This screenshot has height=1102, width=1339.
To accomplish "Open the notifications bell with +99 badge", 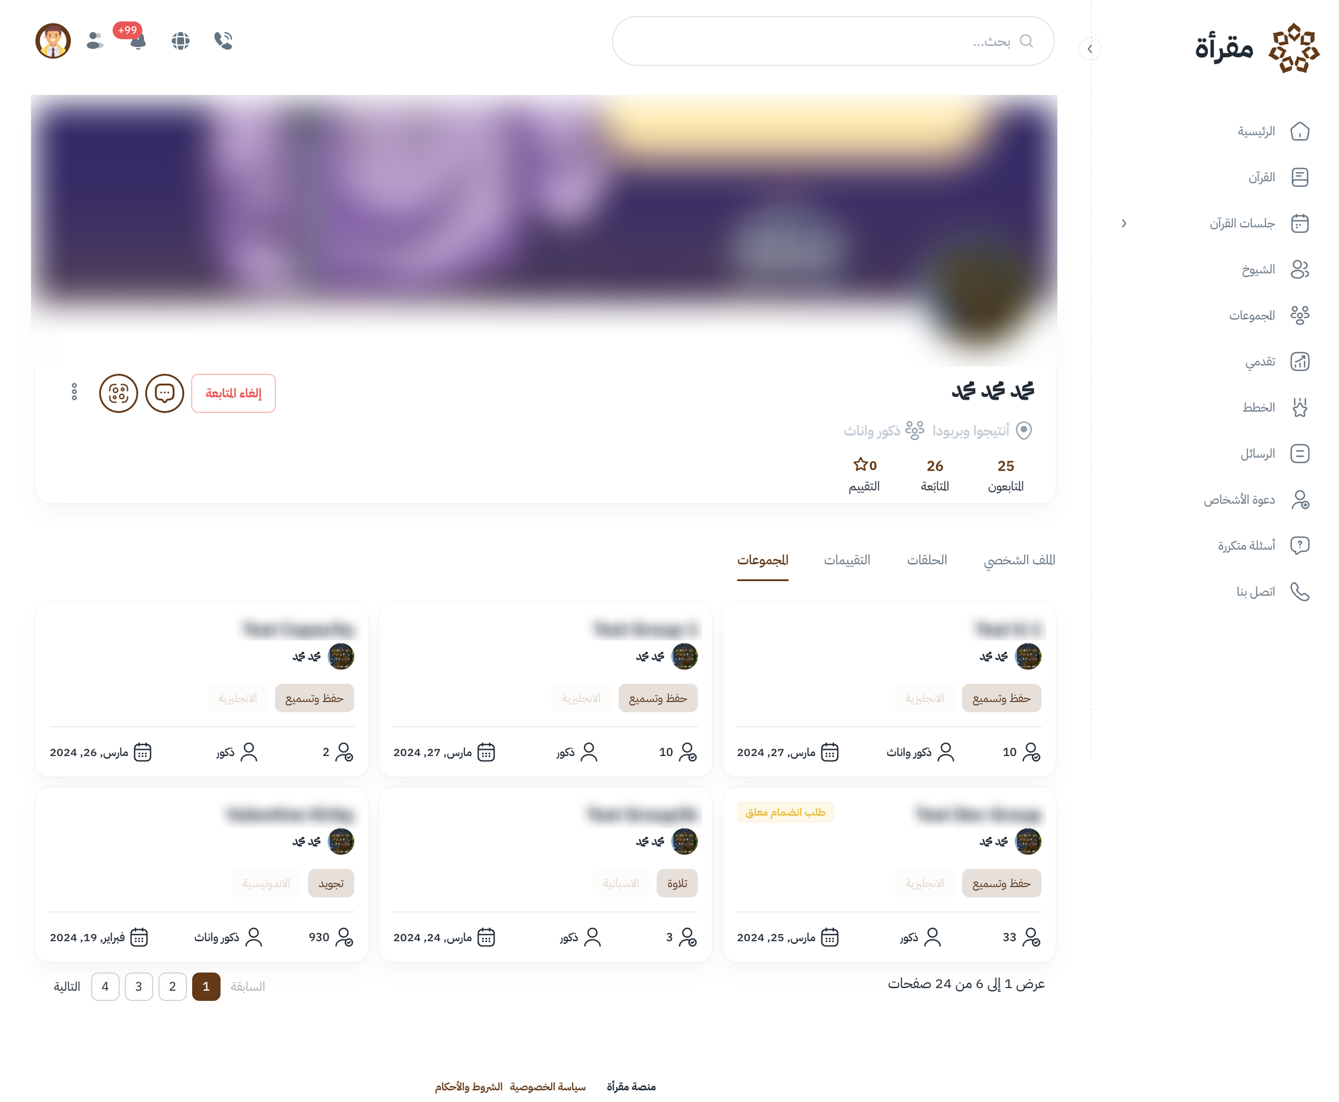I will coord(137,40).
